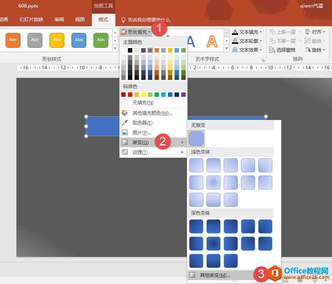
Task: Apply the gray Abc shape style
Action: [35, 40]
